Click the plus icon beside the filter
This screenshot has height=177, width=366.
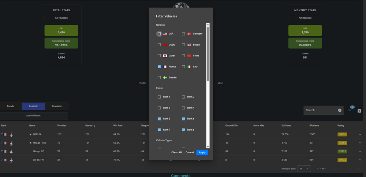359,111
